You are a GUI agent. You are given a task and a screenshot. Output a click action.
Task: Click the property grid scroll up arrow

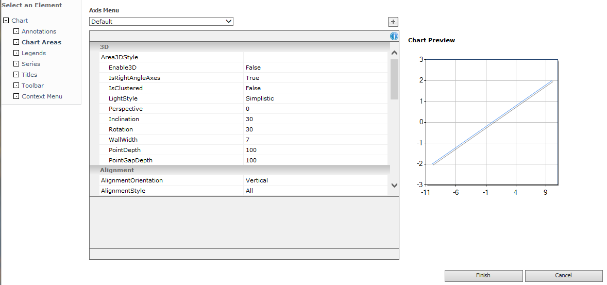tap(394, 53)
